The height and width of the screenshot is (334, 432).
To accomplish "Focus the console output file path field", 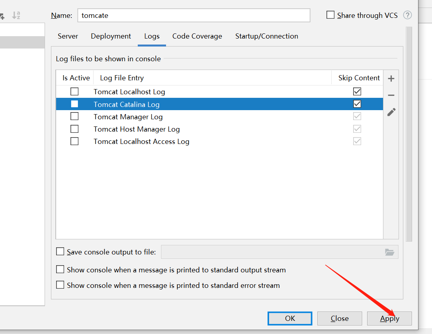I will pyautogui.click(x=280, y=252).
